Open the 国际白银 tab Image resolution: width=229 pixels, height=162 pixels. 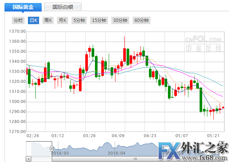[63, 7]
